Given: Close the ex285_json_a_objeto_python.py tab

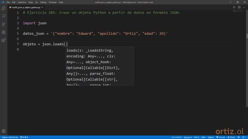Looking at the screenshot, I should (x=42, y=7).
